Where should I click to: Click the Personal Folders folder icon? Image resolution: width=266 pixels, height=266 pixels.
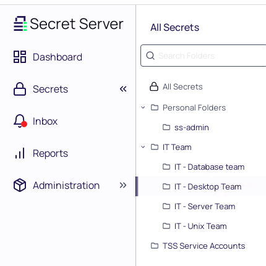[155, 107]
